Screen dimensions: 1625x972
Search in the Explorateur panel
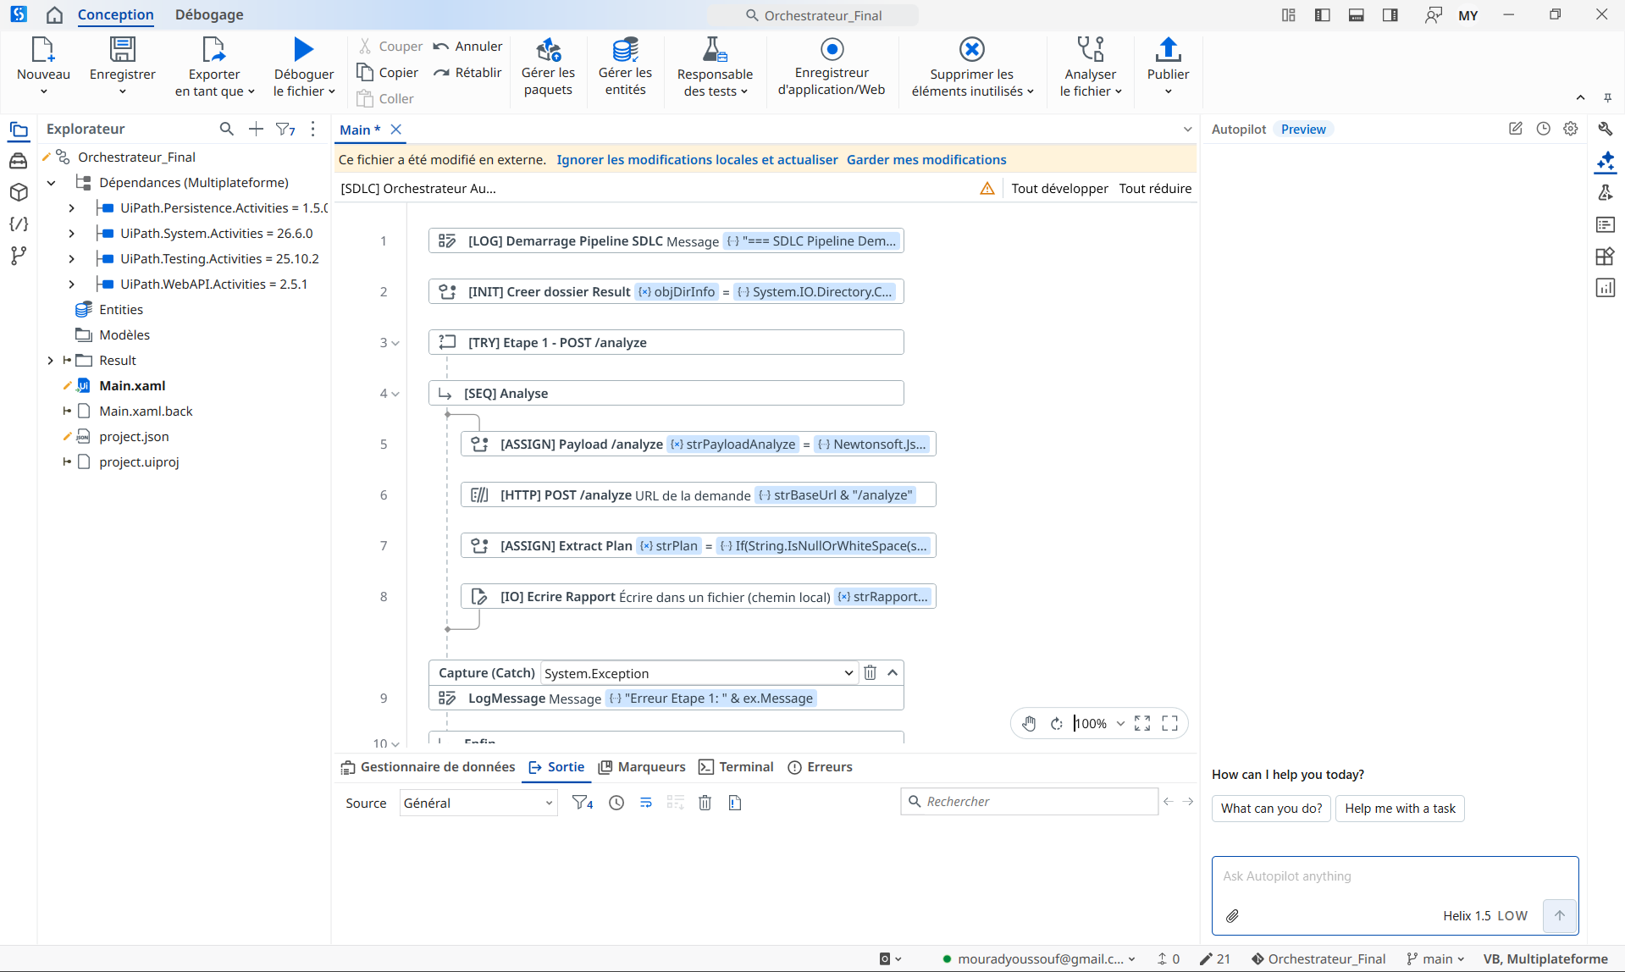226,129
